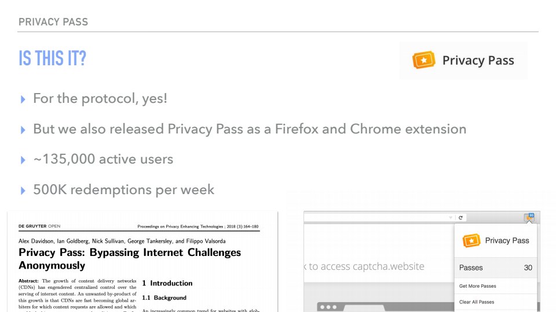Click the bullet arrow before "For the protocol"
The image size is (556, 312).
tap(23, 99)
